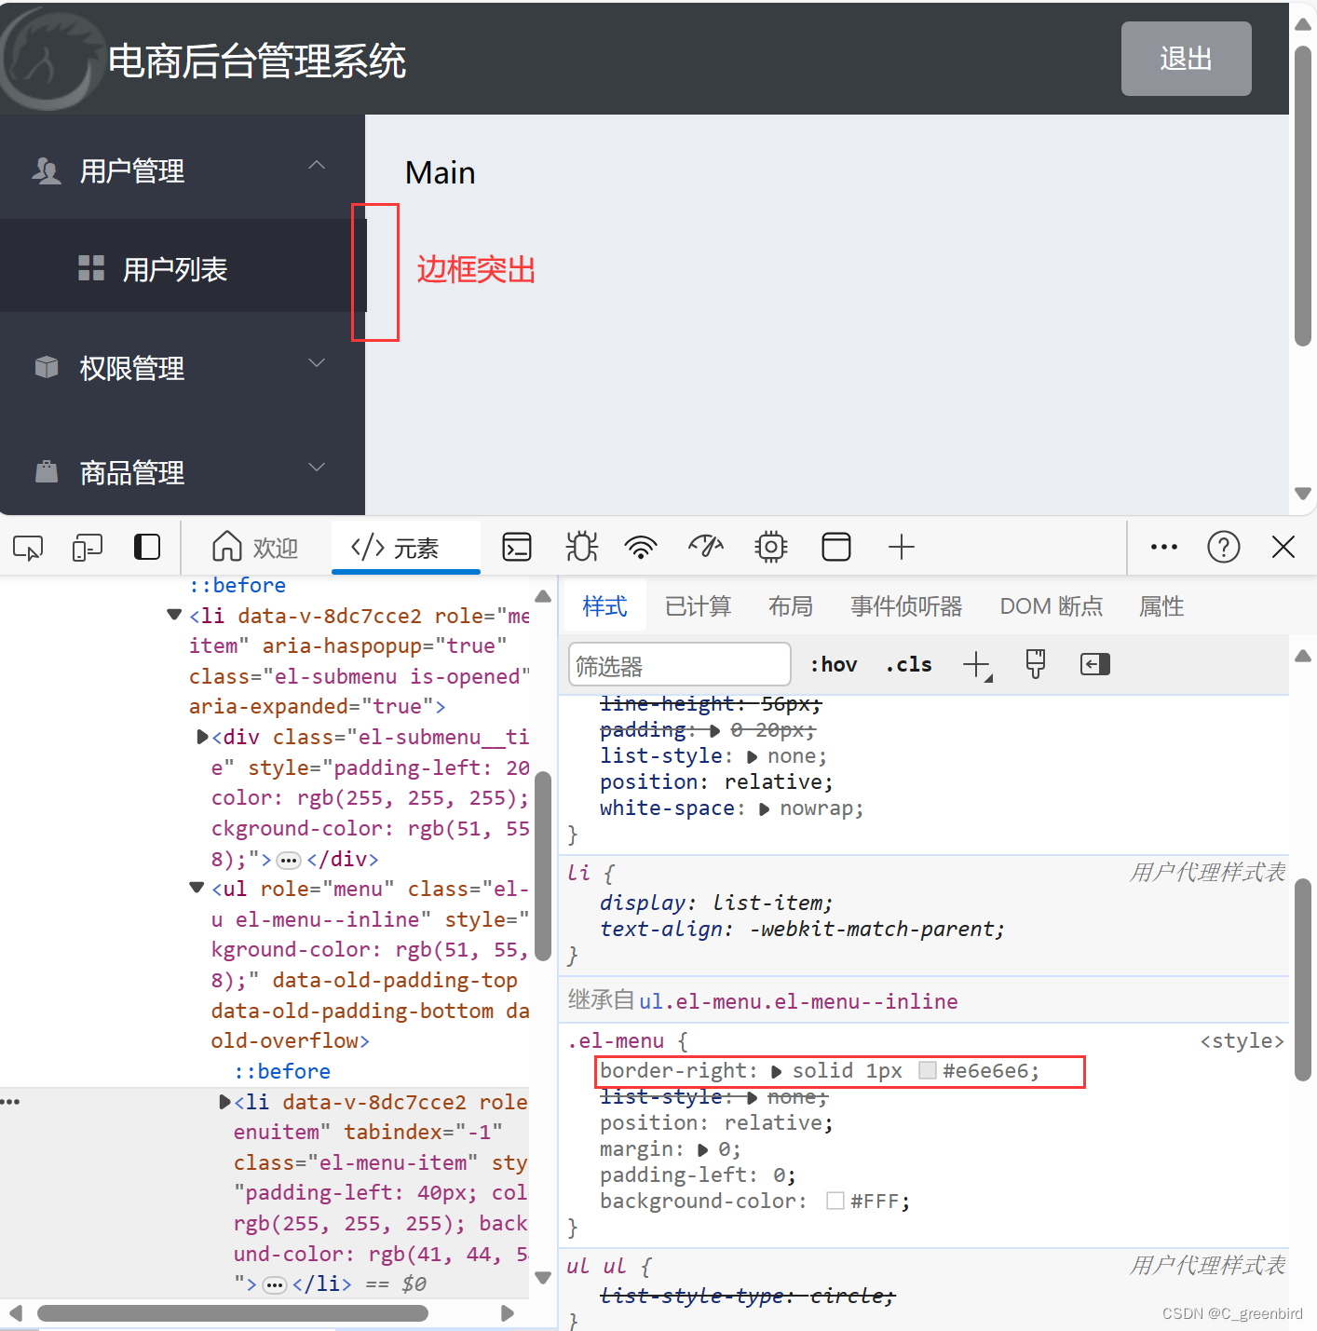
Task: Expand the 权限管理 submenu arrow
Action: click(317, 362)
